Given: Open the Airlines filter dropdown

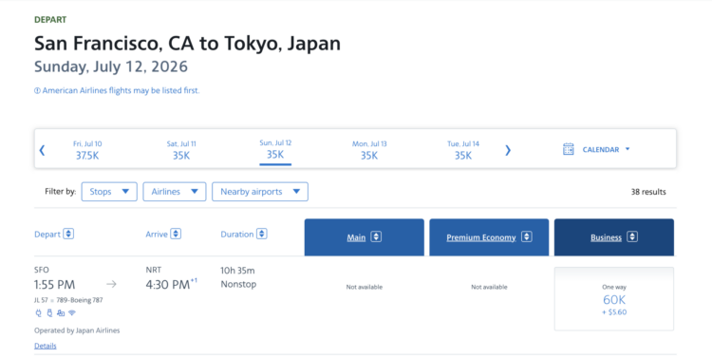Looking at the screenshot, I should click(175, 192).
